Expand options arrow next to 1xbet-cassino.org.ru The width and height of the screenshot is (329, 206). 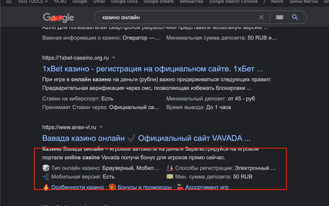click(113, 58)
